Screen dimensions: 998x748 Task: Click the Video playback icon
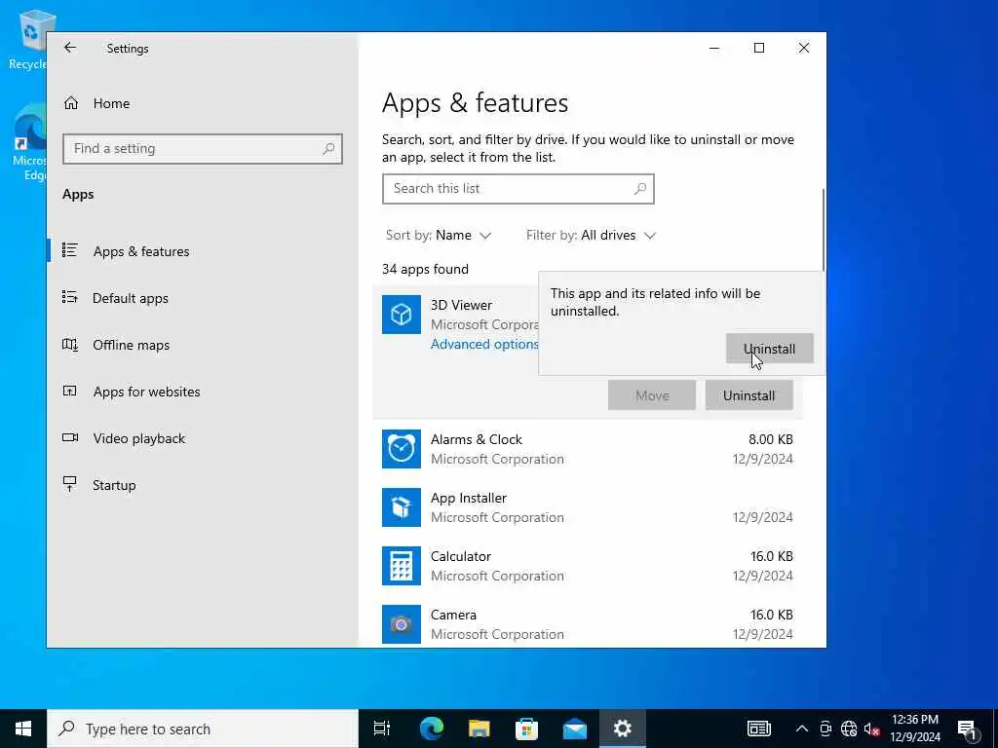point(70,437)
